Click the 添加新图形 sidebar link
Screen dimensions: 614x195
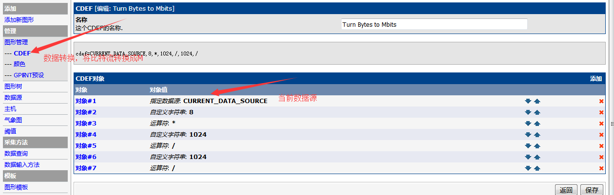tap(19, 20)
